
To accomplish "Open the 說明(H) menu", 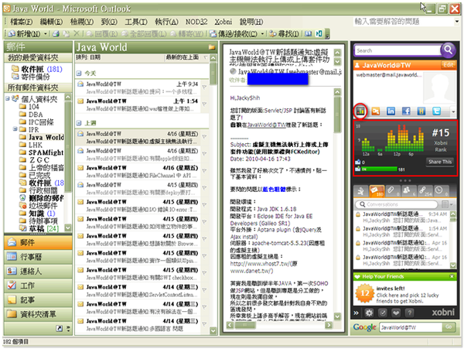I will coord(251,22).
